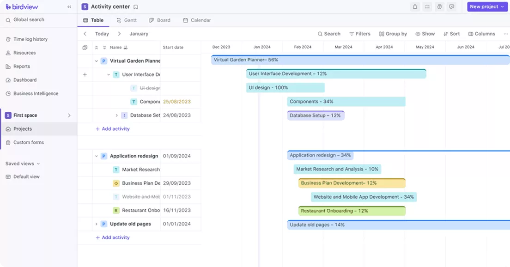Collapse all rows double-up arrow
This screenshot has height=267, width=510.
[x=96, y=48]
